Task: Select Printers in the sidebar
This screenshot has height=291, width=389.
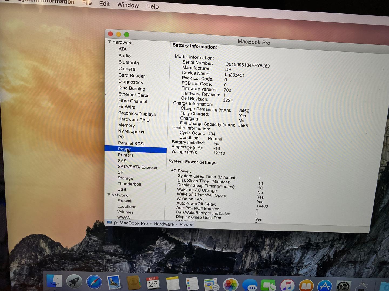Action: tap(126, 155)
